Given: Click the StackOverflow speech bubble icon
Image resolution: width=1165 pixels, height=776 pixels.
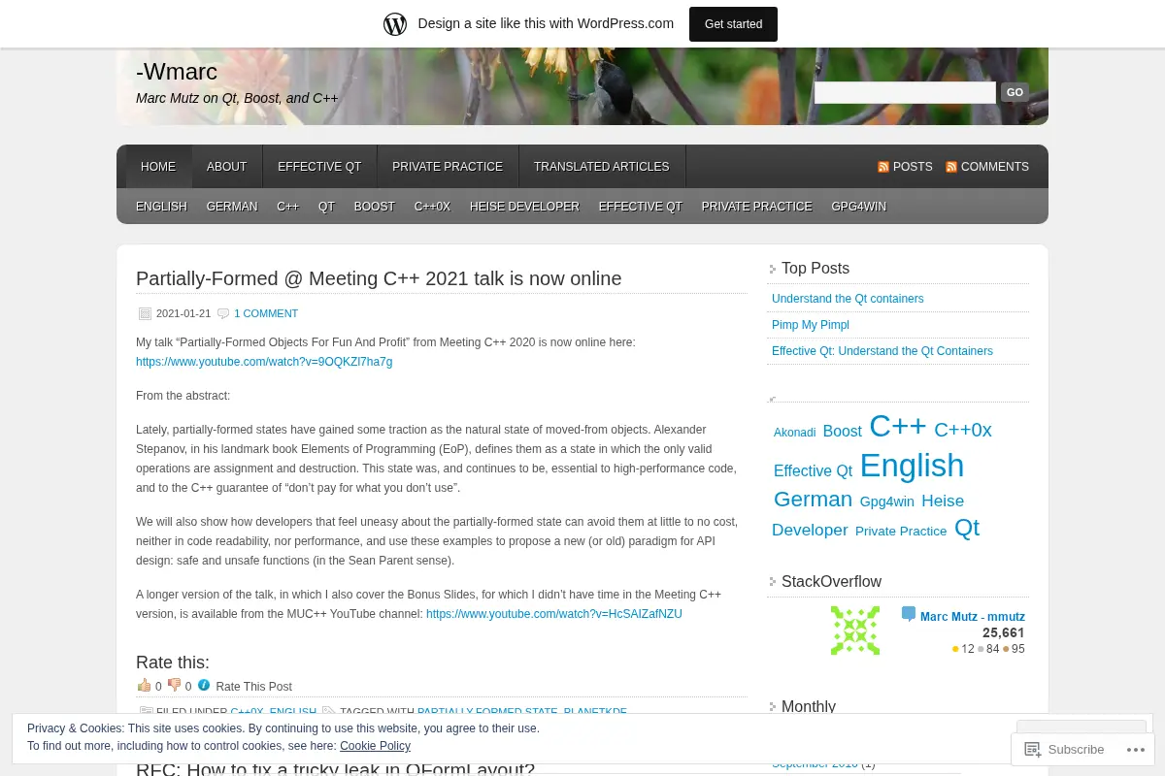Looking at the screenshot, I should (909, 614).
